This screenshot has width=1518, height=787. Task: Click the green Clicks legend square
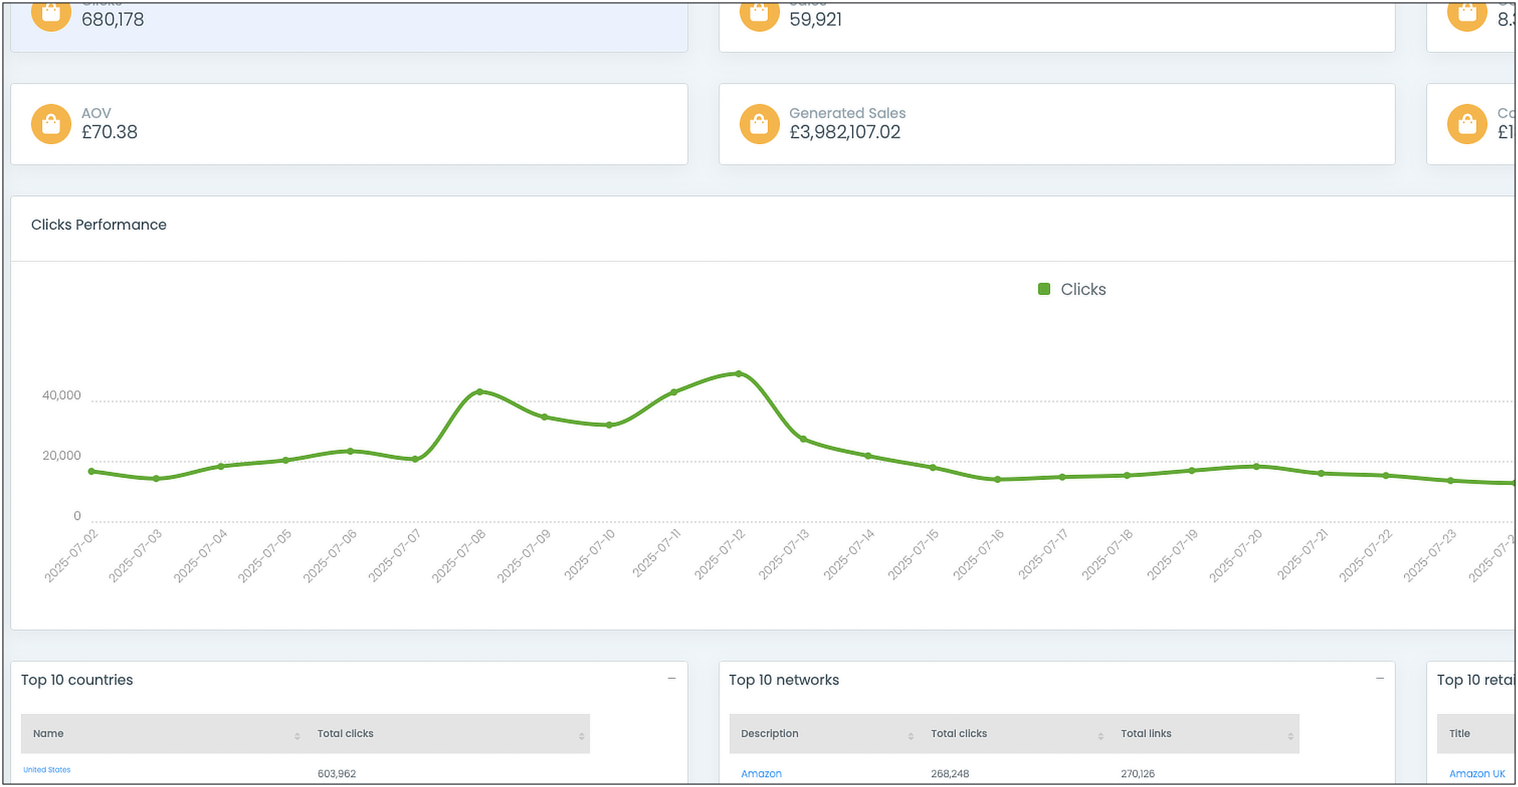[x=1043, y=288]
